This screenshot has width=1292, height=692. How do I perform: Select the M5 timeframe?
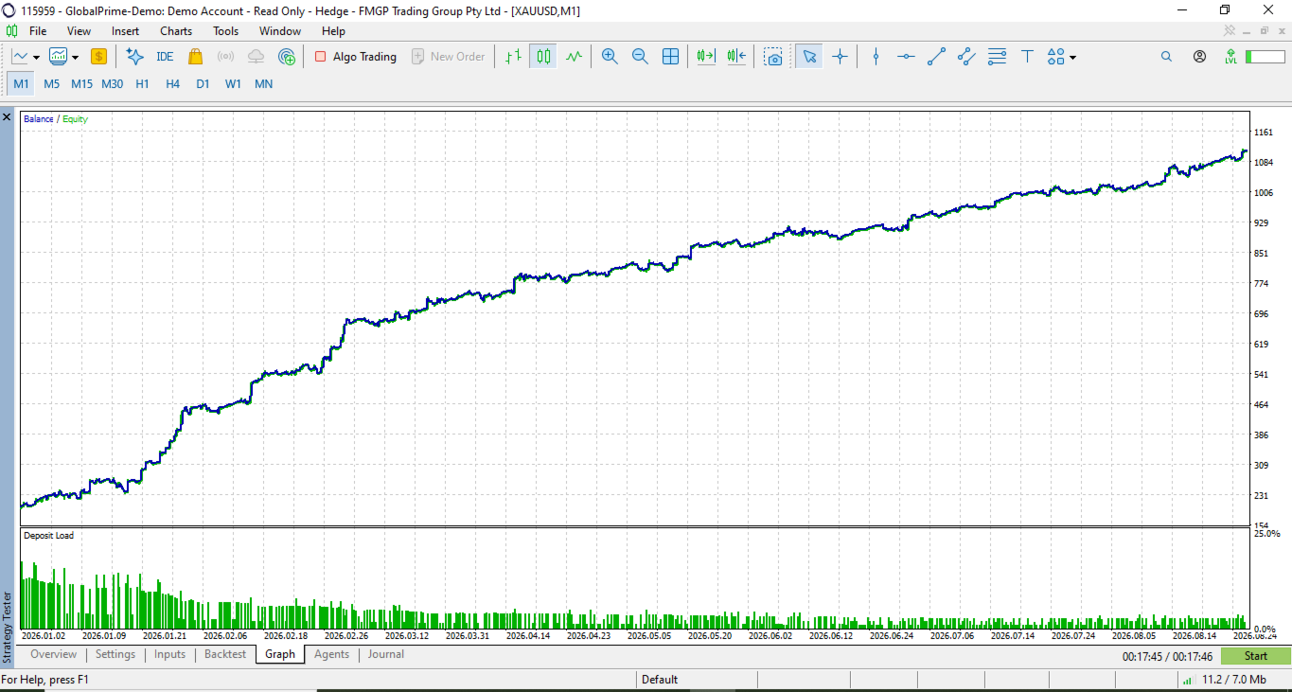[x=51, y=84]
